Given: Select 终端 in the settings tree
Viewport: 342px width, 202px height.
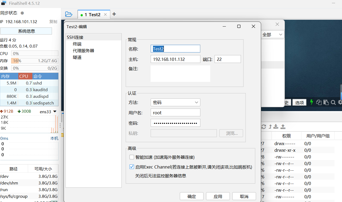Looking at the screenshot, I should tap(77, 44).
